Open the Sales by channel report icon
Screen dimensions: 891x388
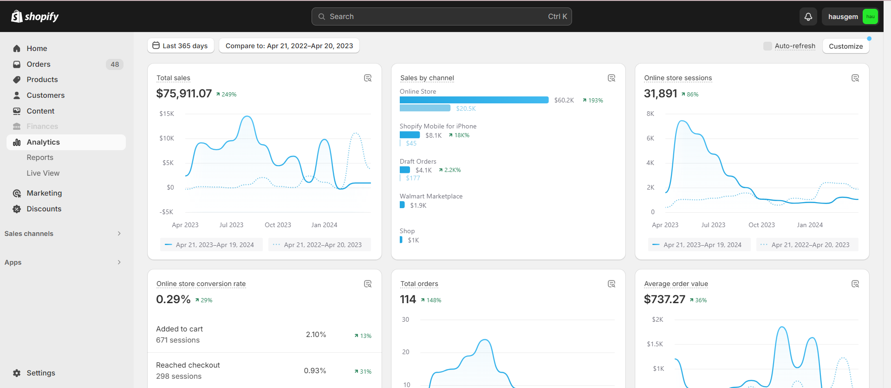[611, 78]
